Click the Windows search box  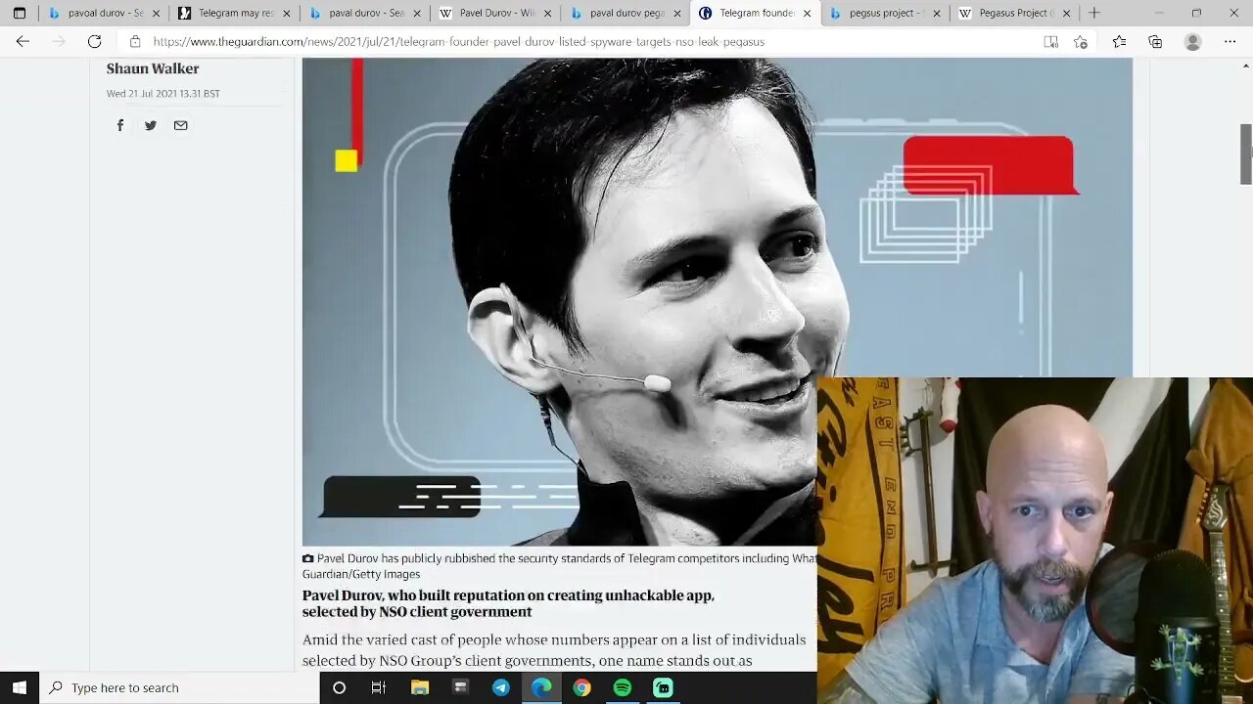pyautogui.click(x=180, y=687)
